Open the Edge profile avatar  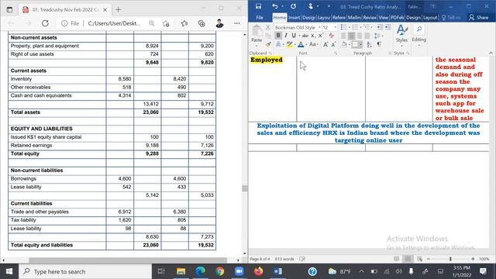pos(219,23)
